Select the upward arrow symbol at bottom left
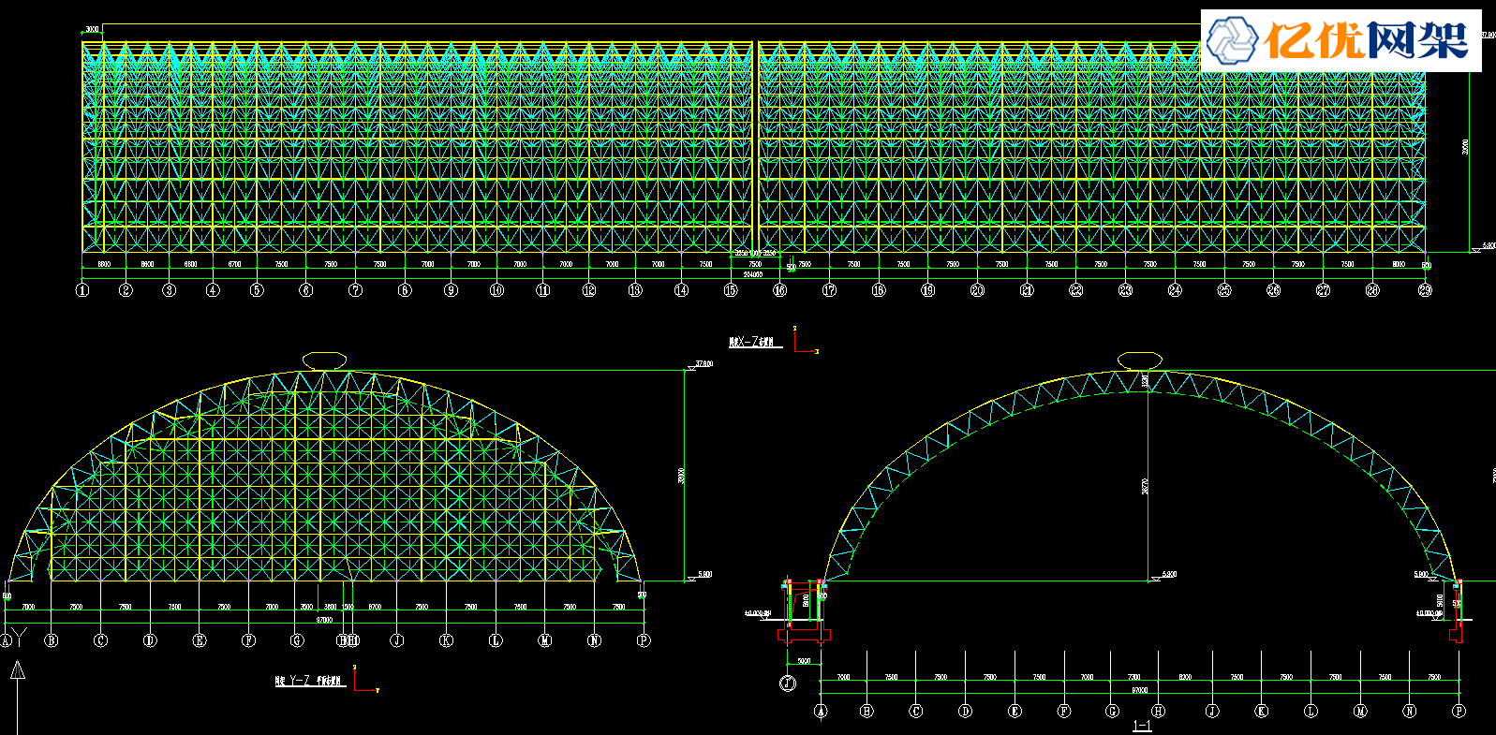Image resolution: width=1496 pixels, height=735 pixels. (x=17, y=670)
